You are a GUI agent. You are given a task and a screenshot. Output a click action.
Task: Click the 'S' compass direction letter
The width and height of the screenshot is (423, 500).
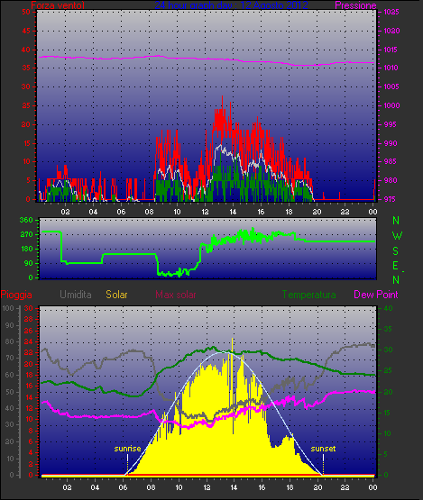coord(396,251)
